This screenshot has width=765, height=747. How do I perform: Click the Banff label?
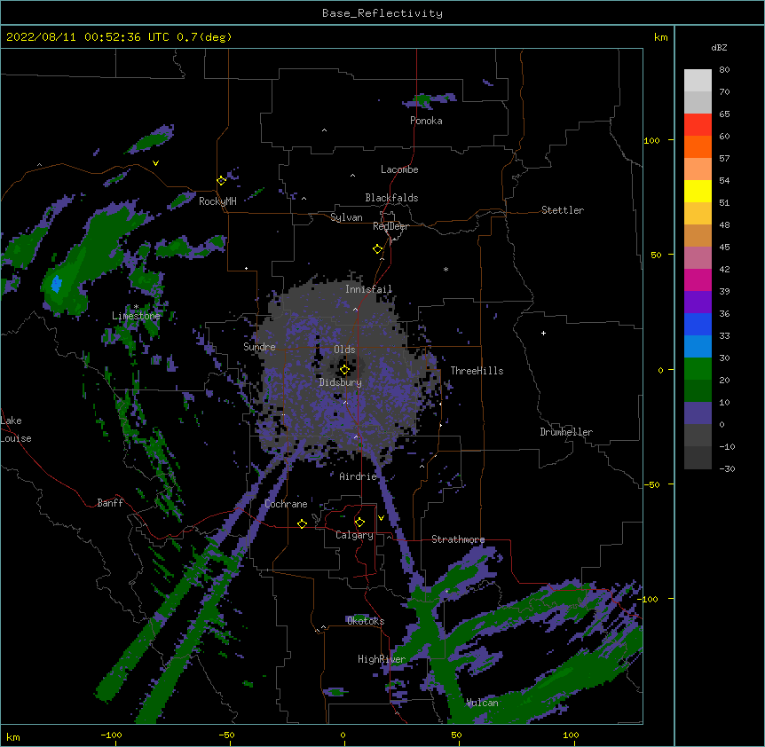click(x=110, y=503)
